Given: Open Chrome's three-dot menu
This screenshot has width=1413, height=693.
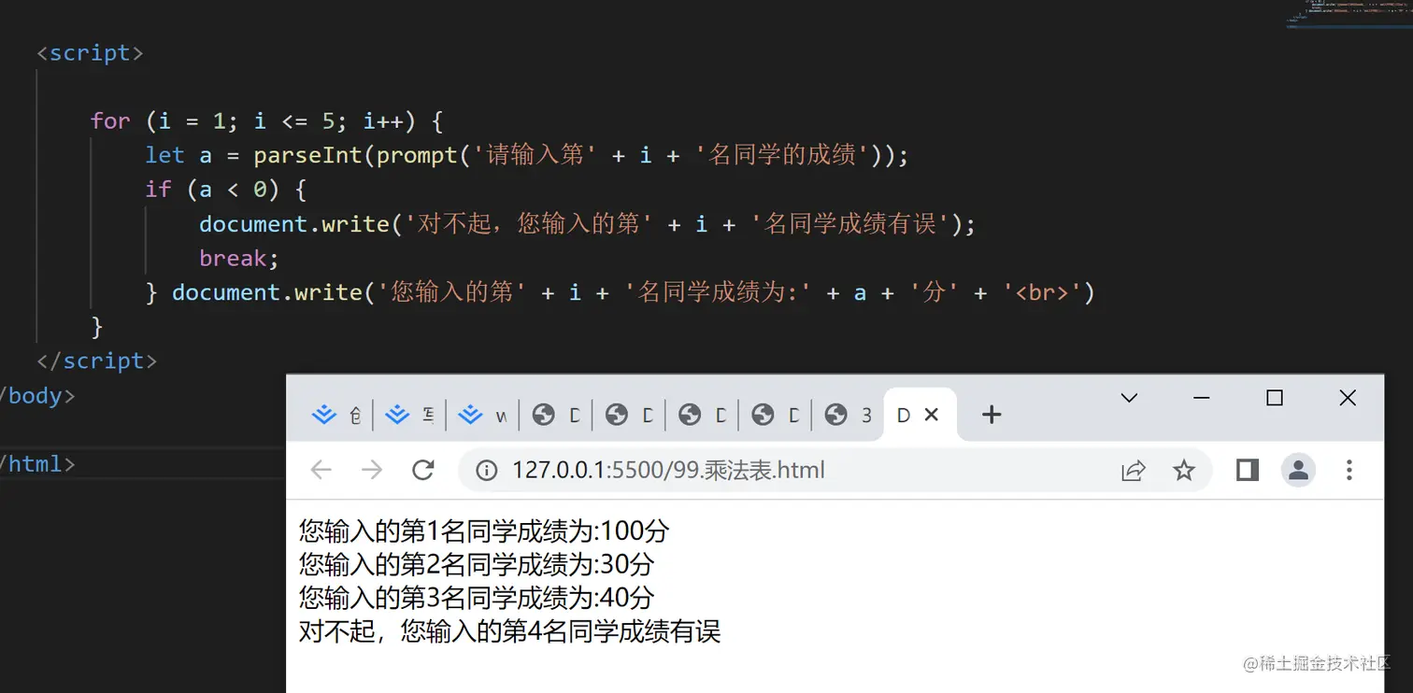Looking at the screenshot, I should (1349, 470).
